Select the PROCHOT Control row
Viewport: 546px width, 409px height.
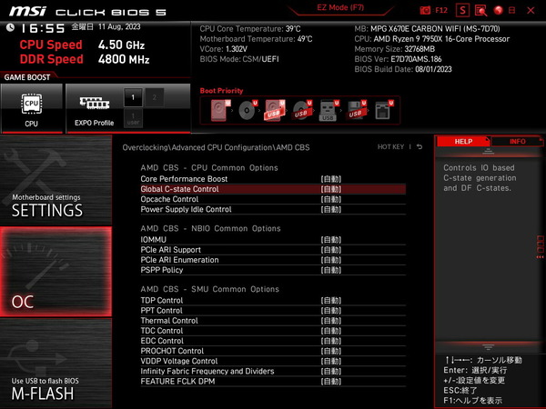point(273,351)
